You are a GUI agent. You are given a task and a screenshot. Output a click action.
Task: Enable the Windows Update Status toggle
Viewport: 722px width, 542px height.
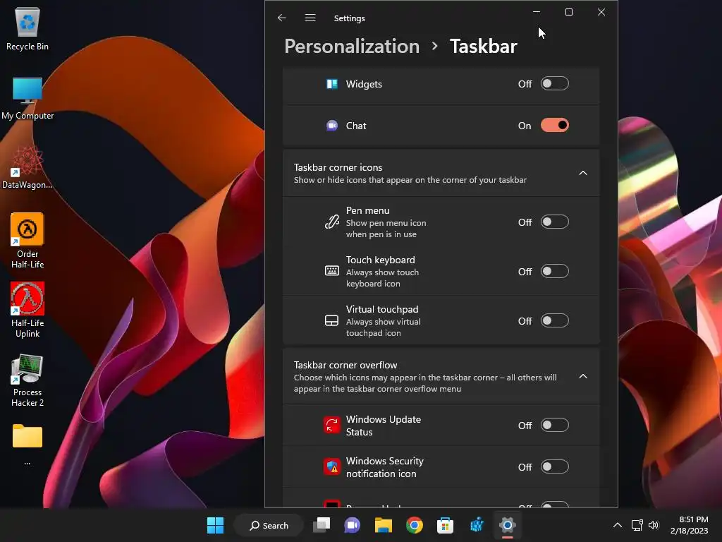pos(555,426)
